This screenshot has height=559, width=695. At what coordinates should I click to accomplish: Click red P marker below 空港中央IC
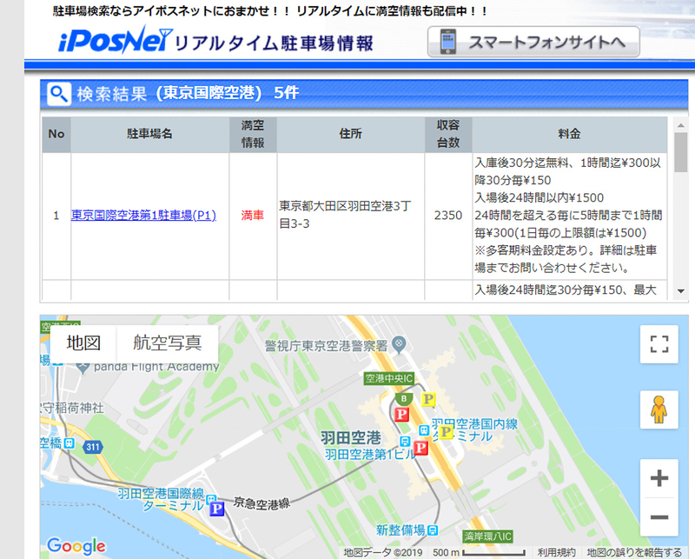coord(401,415)
